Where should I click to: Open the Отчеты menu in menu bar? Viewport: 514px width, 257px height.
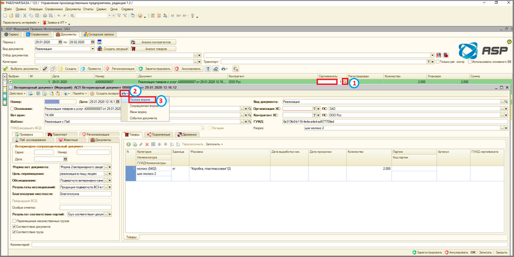[x=88, y=9]
